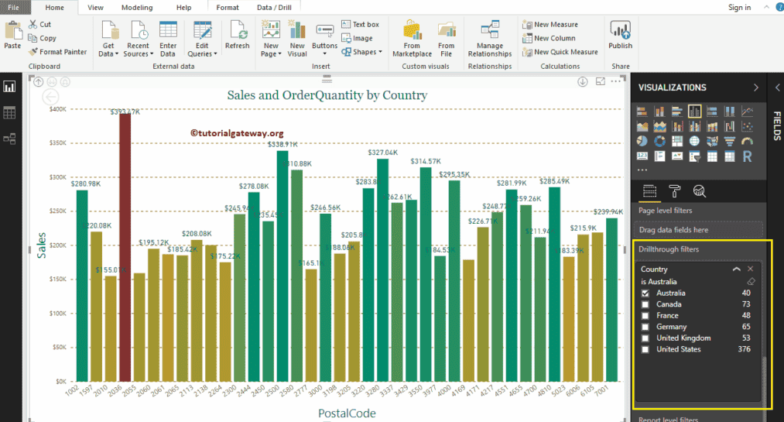Click the Publish button
Viewport: 784px width, 422px height.
pyautogui.click(x=620, y=36)
